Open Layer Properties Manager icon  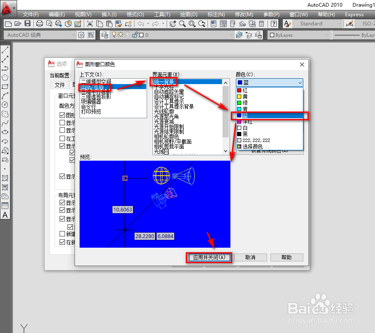tap(105, 35)
